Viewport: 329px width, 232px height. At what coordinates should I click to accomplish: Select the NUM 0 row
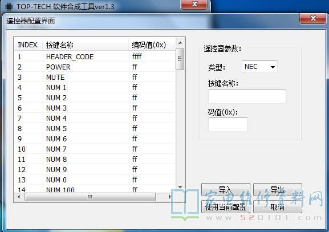(x=95, y=180)
